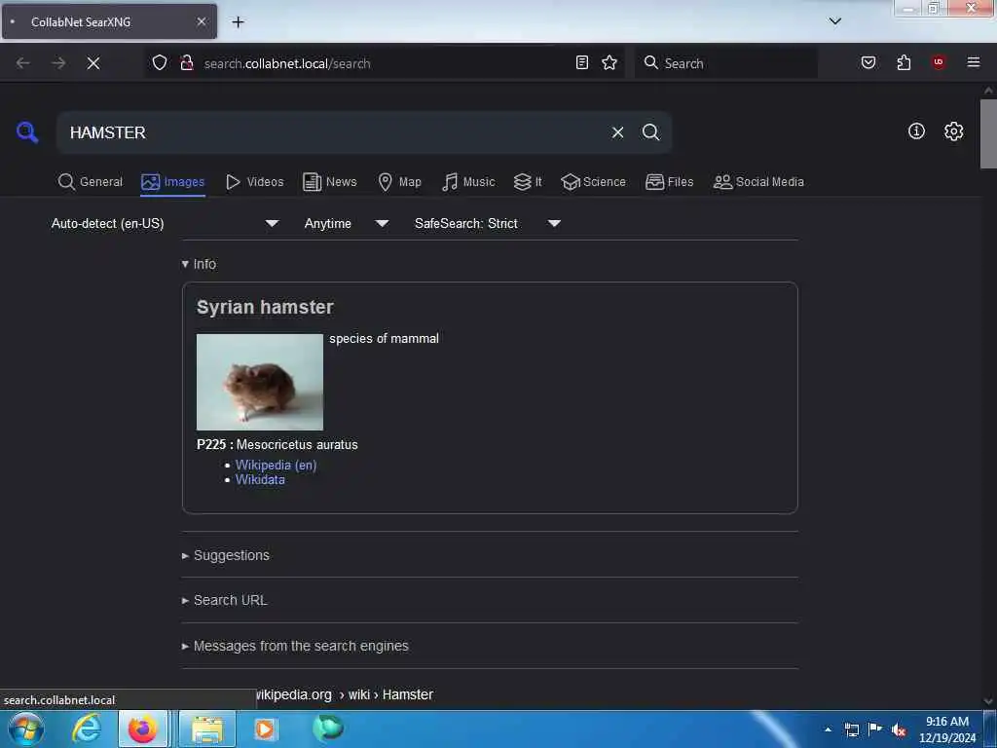Open Windows Explorer from the taskbar

(x=206, y=729)
